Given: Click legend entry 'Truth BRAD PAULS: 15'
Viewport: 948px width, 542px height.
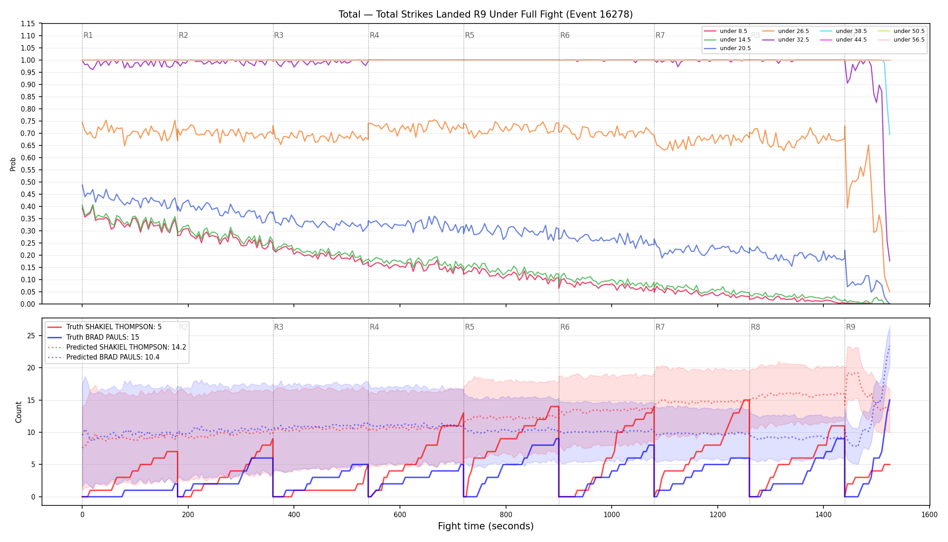Looking at the screenshot, I should tap(93, 337).
